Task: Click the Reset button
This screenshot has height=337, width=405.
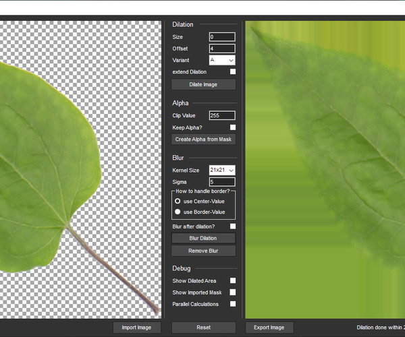Action: [x=203, y=328]
